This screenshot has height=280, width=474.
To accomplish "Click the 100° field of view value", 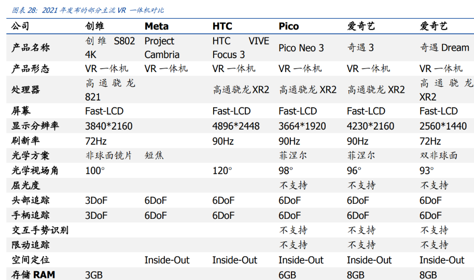I will pos(95,171).
